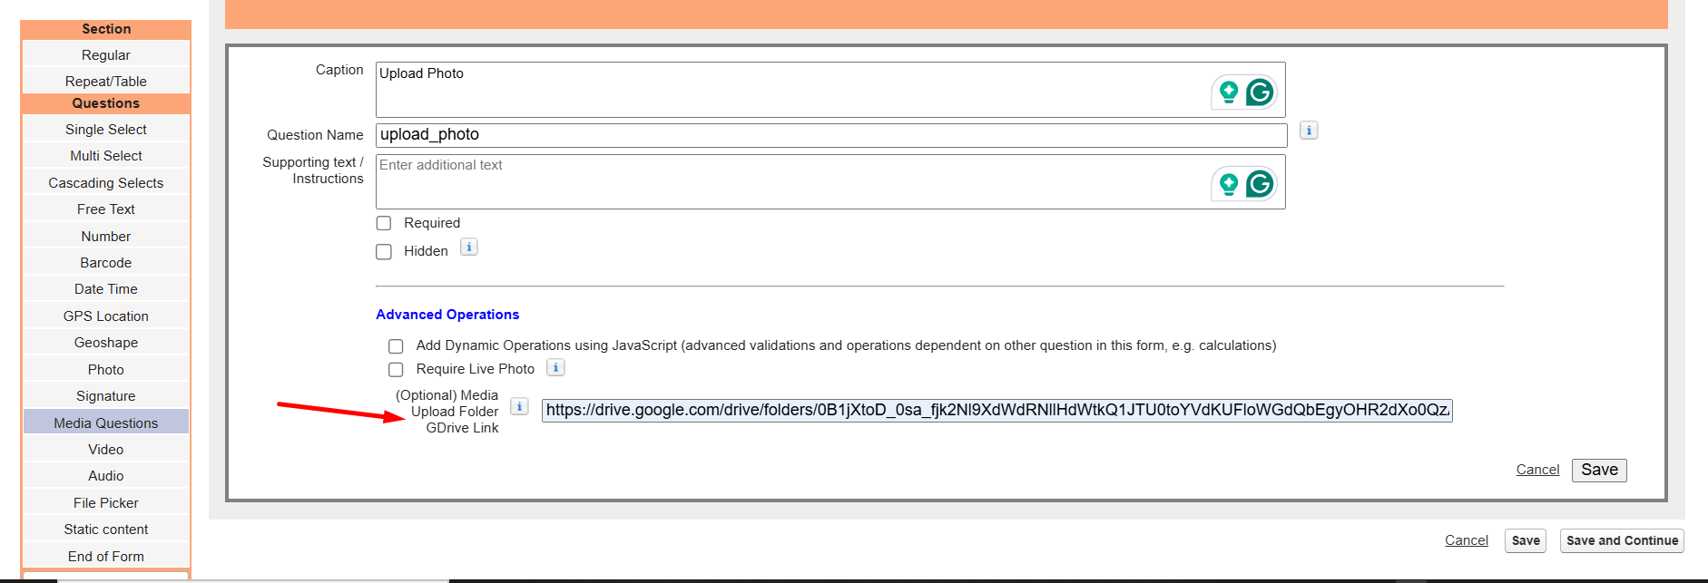Click Save and Continue button
The height and width of the screenshot is (583, 1708).
[1622, 540]
